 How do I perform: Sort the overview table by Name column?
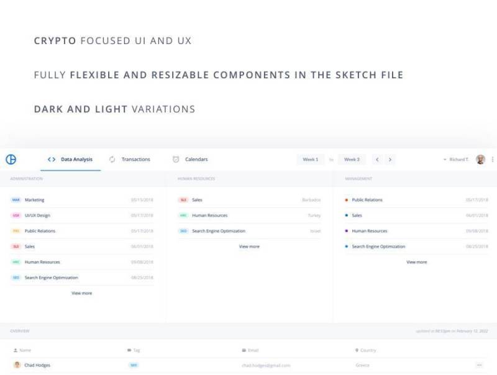25,350
